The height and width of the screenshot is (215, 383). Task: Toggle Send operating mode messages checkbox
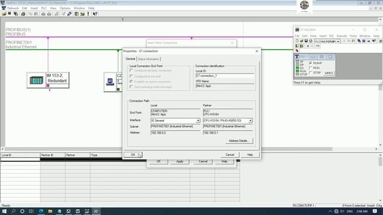coord(131,87)
